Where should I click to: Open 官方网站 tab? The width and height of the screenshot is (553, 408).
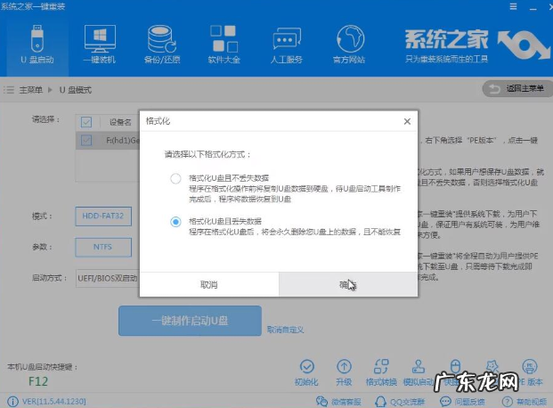349,45
